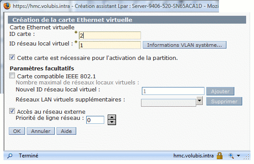Screen dimensions: 254x164
Task: Click the Ajouter button
Action: pyautogui.click(x=220, y=91)
